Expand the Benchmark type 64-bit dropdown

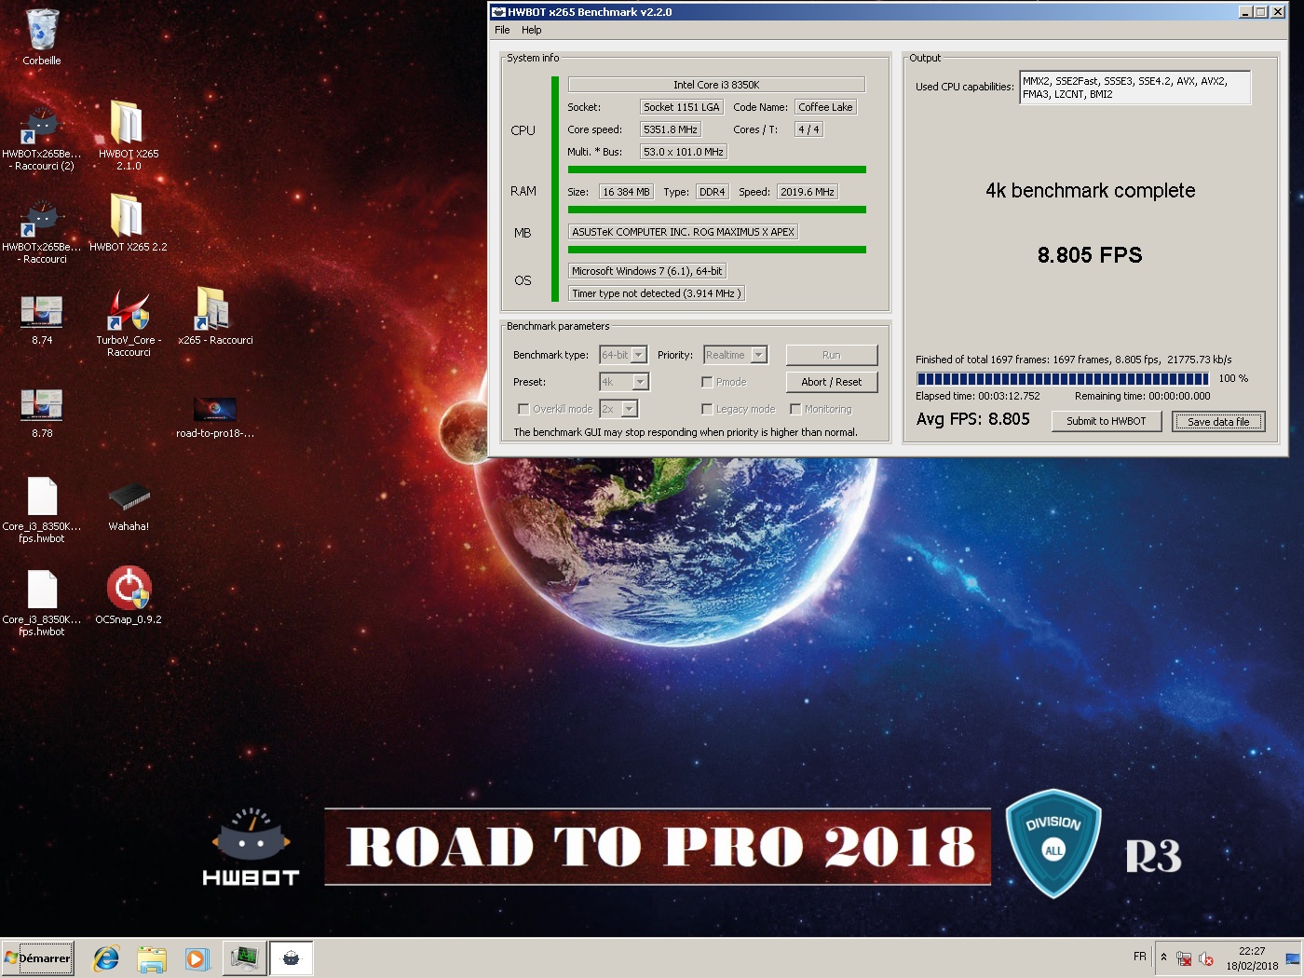(x=638, y=355)
